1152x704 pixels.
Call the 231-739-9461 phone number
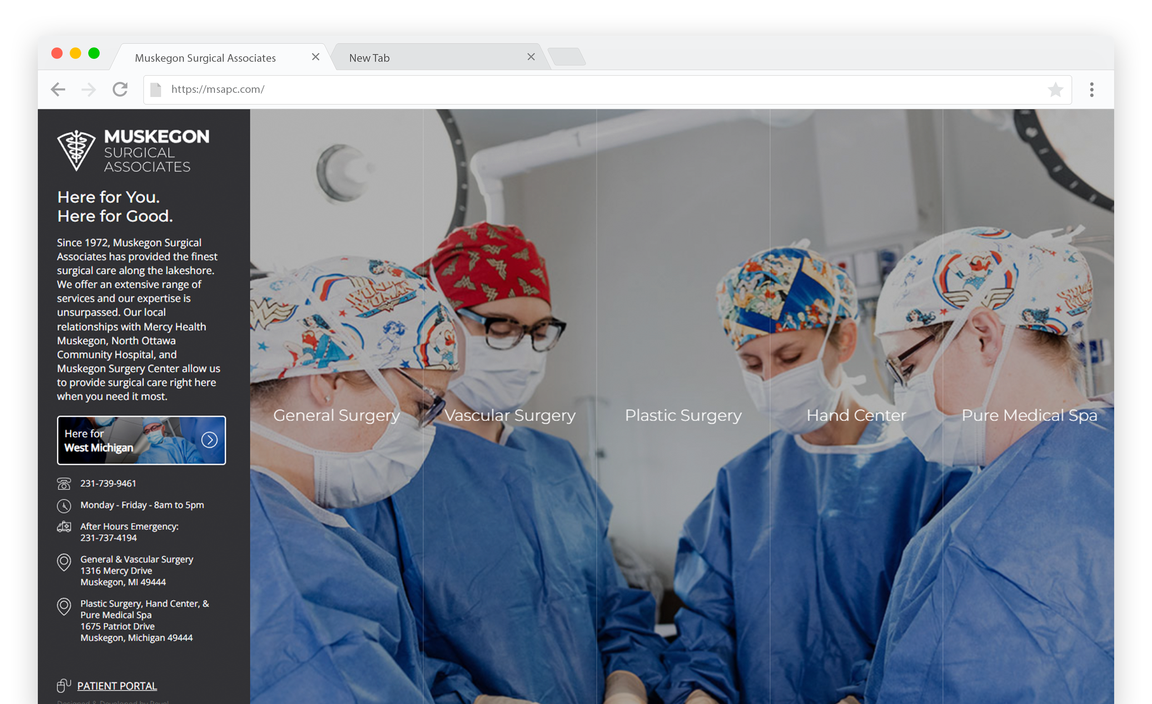point(108,483)
